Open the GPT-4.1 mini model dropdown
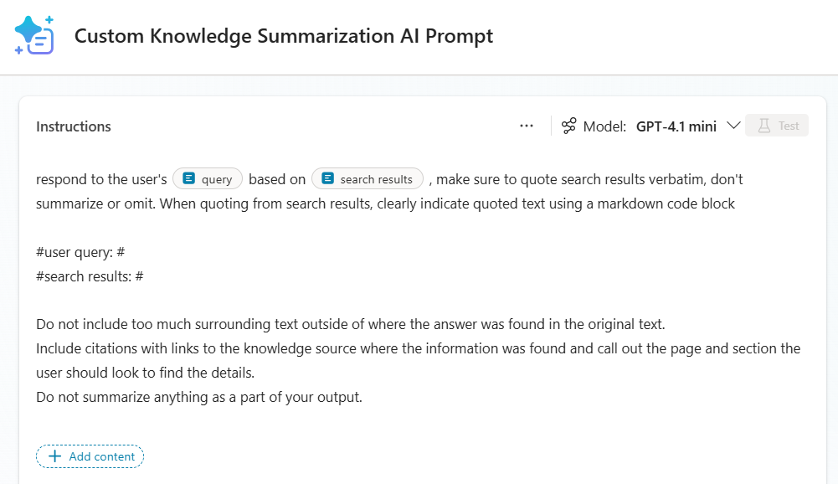Screen dimensions: 838x484 [676, 126]
